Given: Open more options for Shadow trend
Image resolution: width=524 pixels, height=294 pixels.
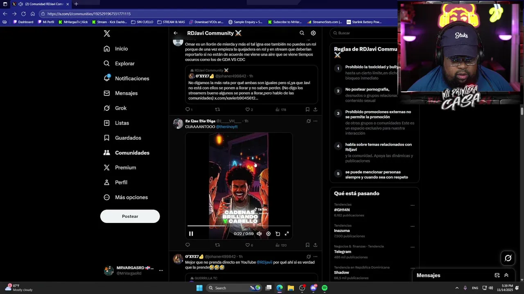Looking at the screenshot, I should point(412,268).
